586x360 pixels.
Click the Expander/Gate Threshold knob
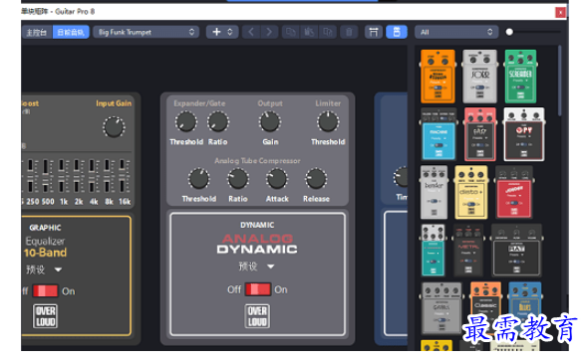pyautogui.click(x=185, y=121)
